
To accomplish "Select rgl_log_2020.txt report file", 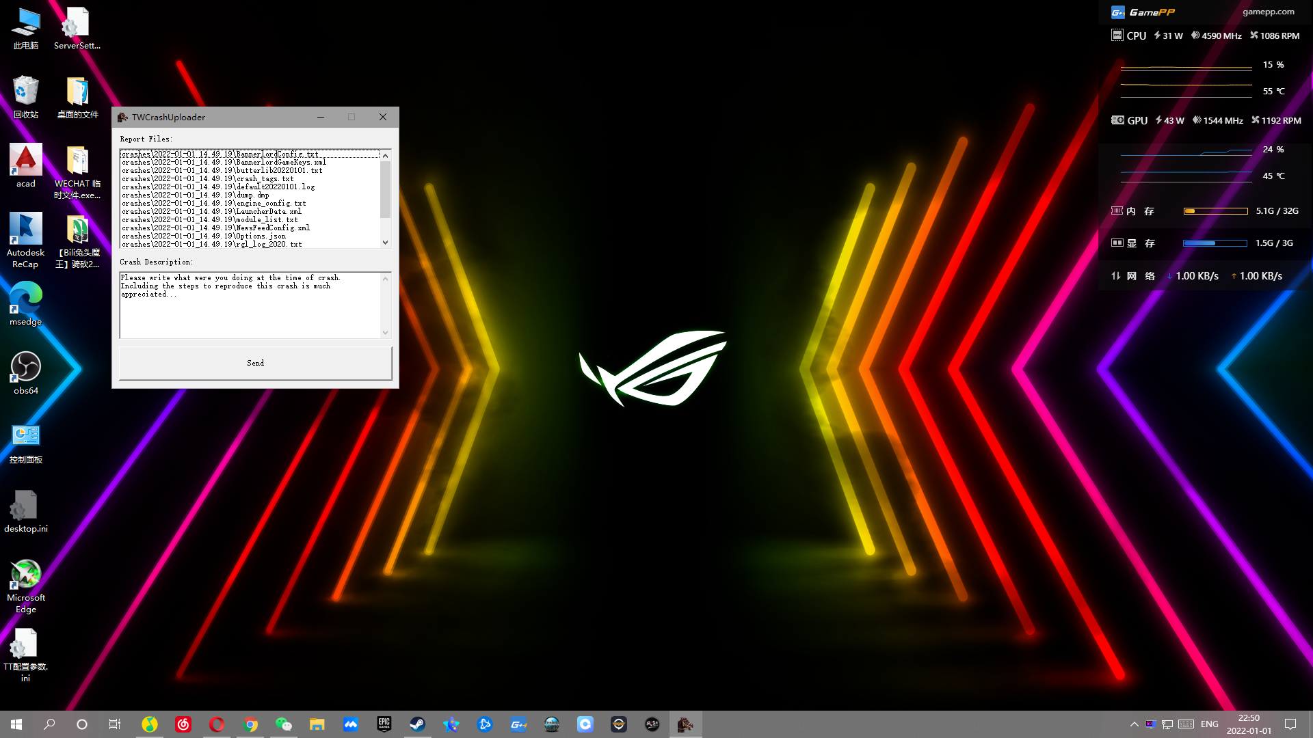I will click(250, 244).
